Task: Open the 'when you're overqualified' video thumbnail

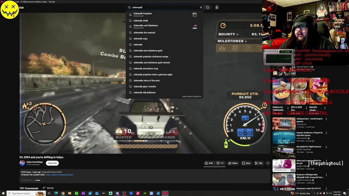Action: pyautogui.click(x=284, y=165)
